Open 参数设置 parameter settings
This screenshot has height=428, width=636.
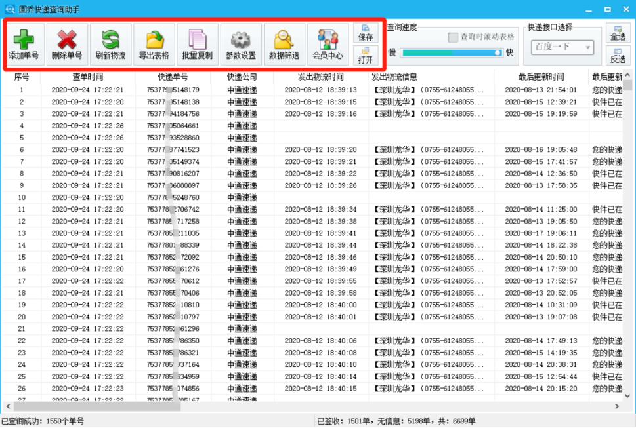pos(240,43)
